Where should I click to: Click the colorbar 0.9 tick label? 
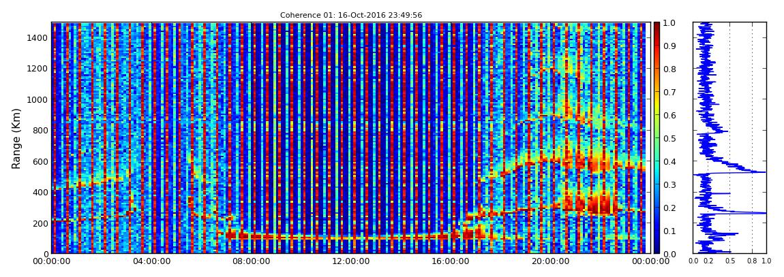[669, 46]
